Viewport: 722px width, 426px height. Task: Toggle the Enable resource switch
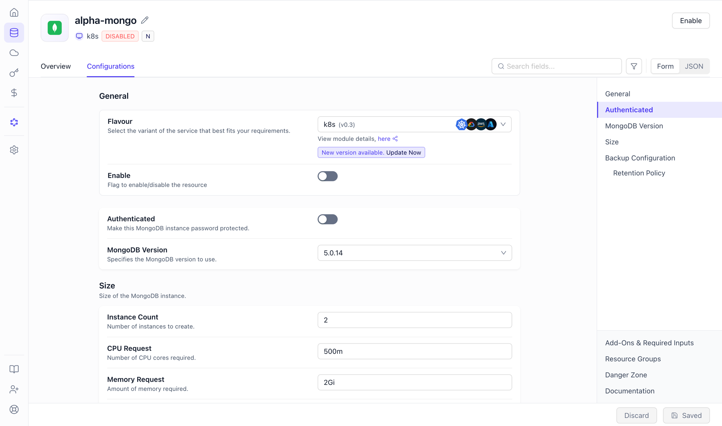(x=327, y=176)
